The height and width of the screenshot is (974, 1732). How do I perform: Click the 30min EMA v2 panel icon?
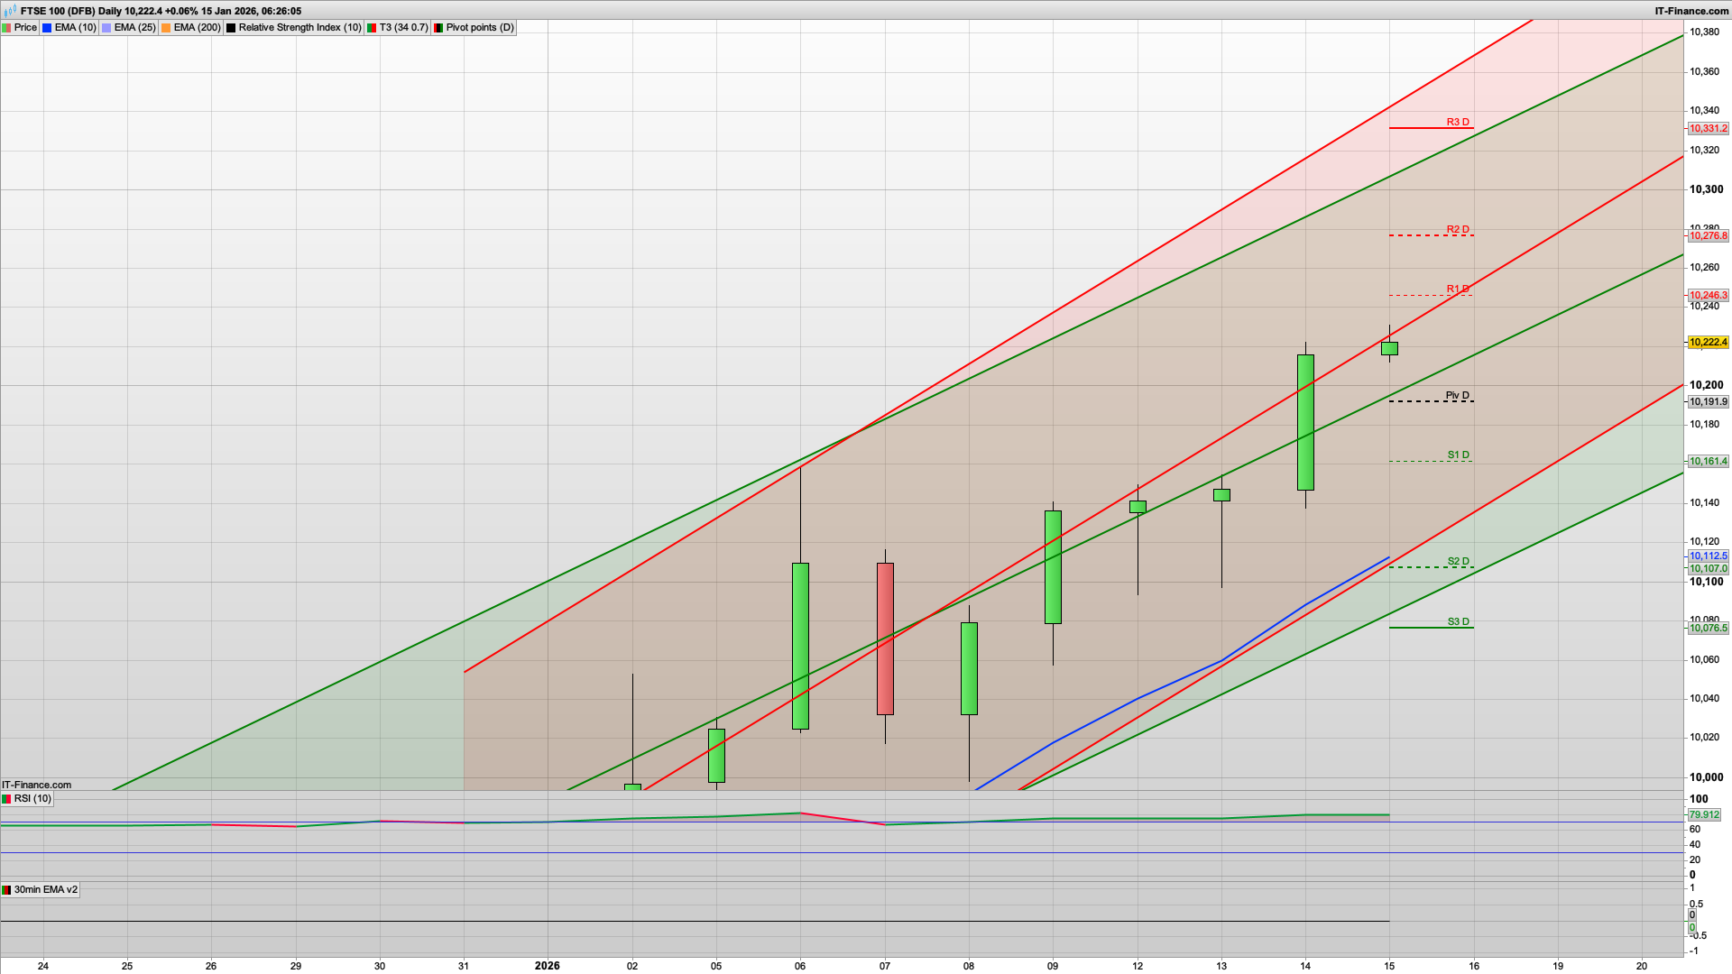point(7,889)
